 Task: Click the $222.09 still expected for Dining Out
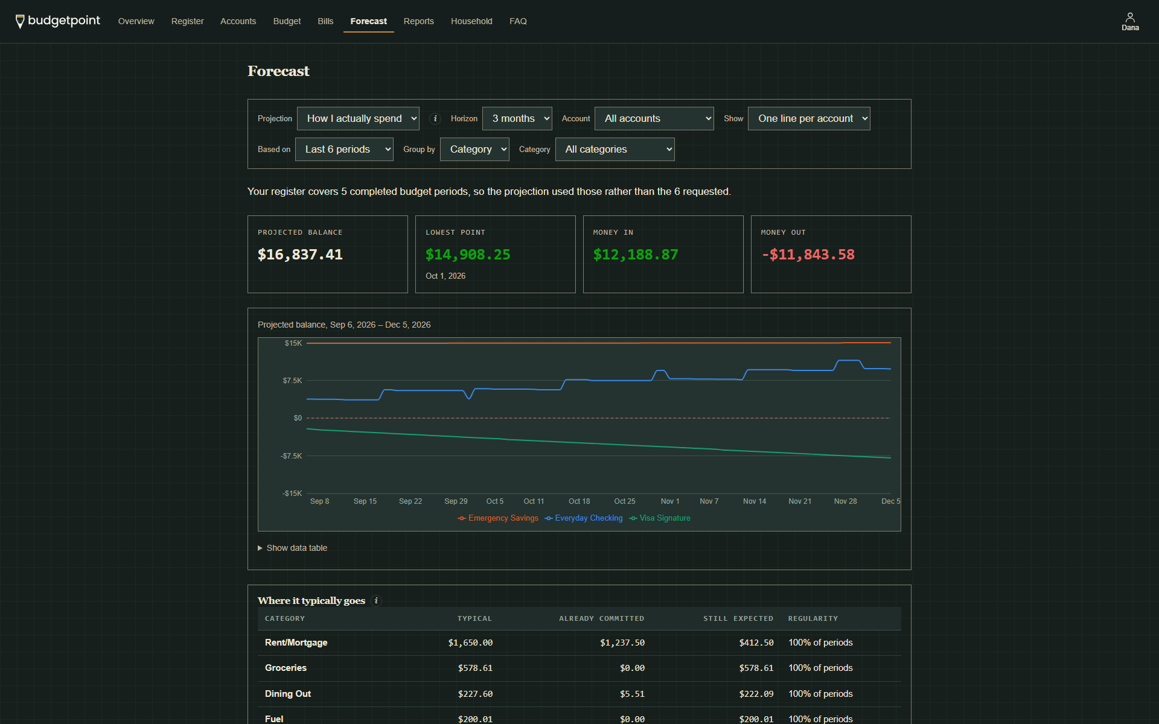pyautogui.click(x=756, y=694)
